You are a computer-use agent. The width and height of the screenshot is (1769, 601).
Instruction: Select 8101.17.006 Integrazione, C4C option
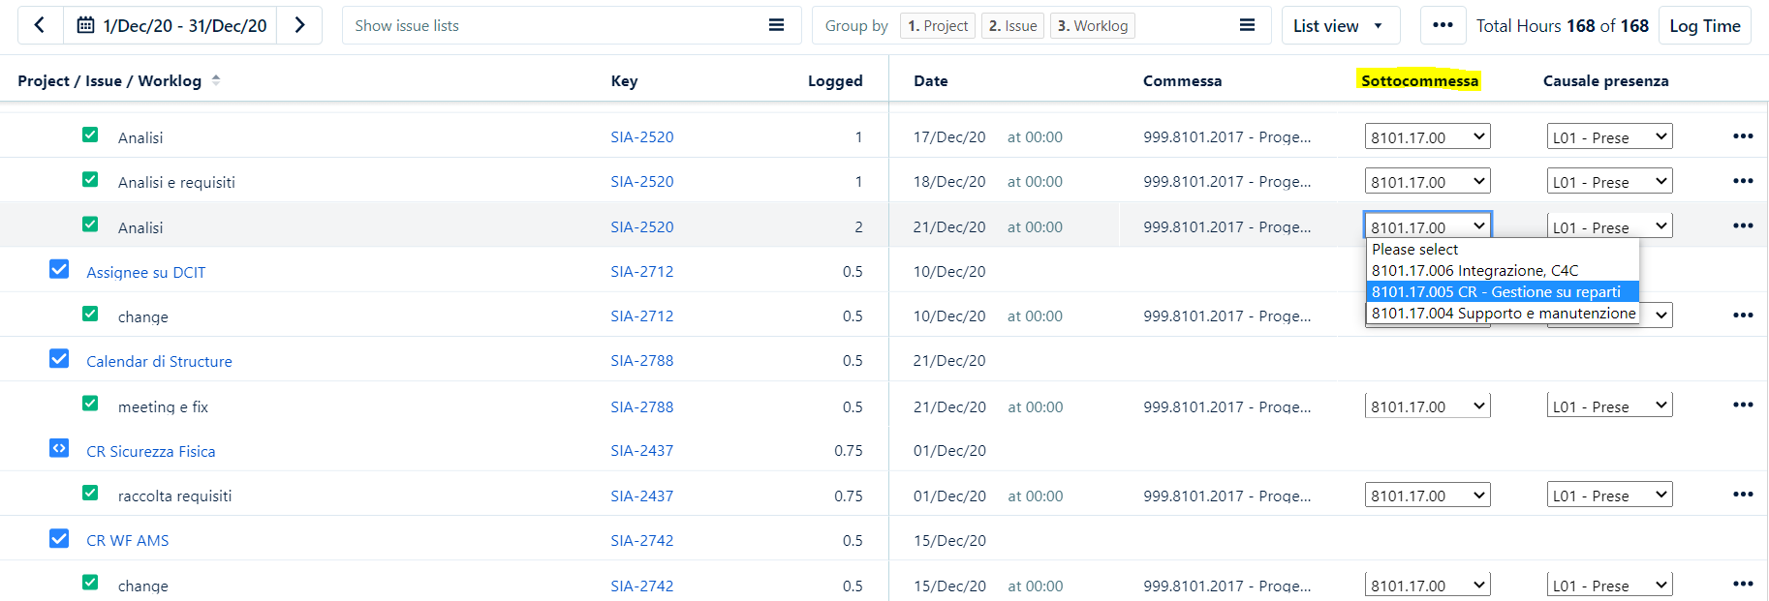coord(1474,271)
